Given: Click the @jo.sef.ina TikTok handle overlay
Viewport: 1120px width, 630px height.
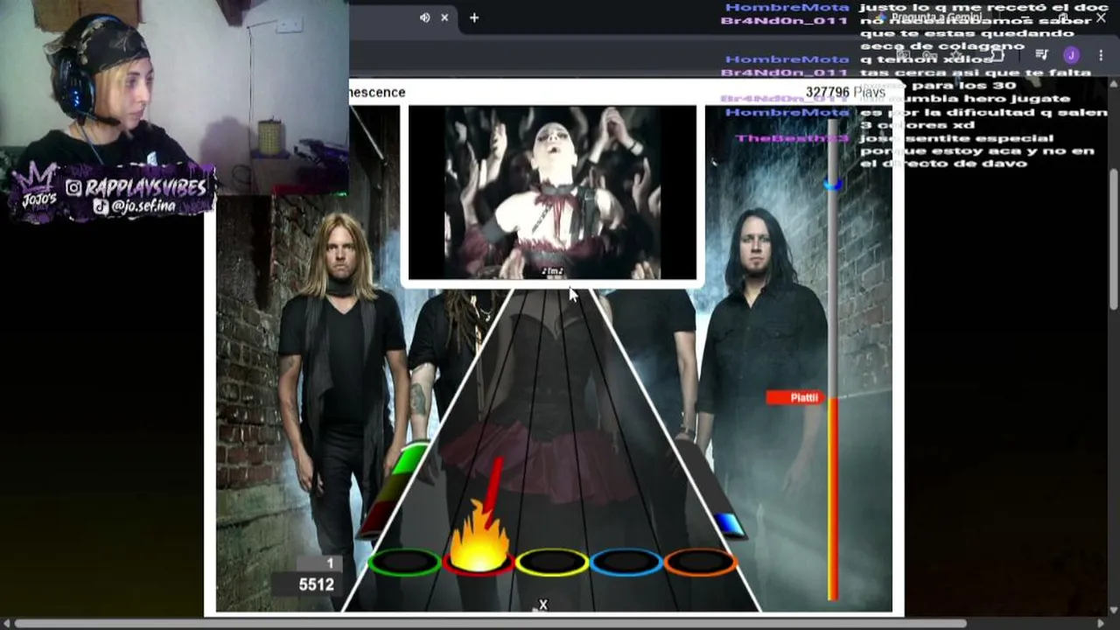Looking at the screenshot, I should [136, 207].
